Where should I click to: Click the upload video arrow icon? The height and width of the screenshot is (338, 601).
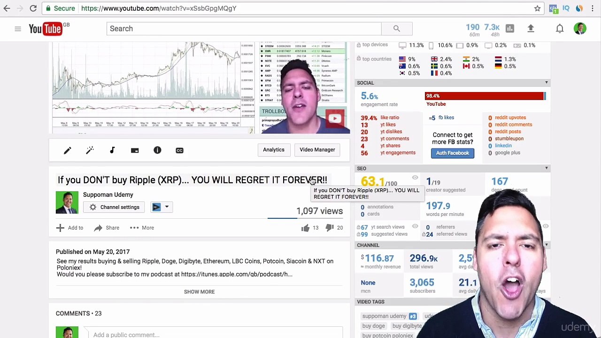coord(531,29)
